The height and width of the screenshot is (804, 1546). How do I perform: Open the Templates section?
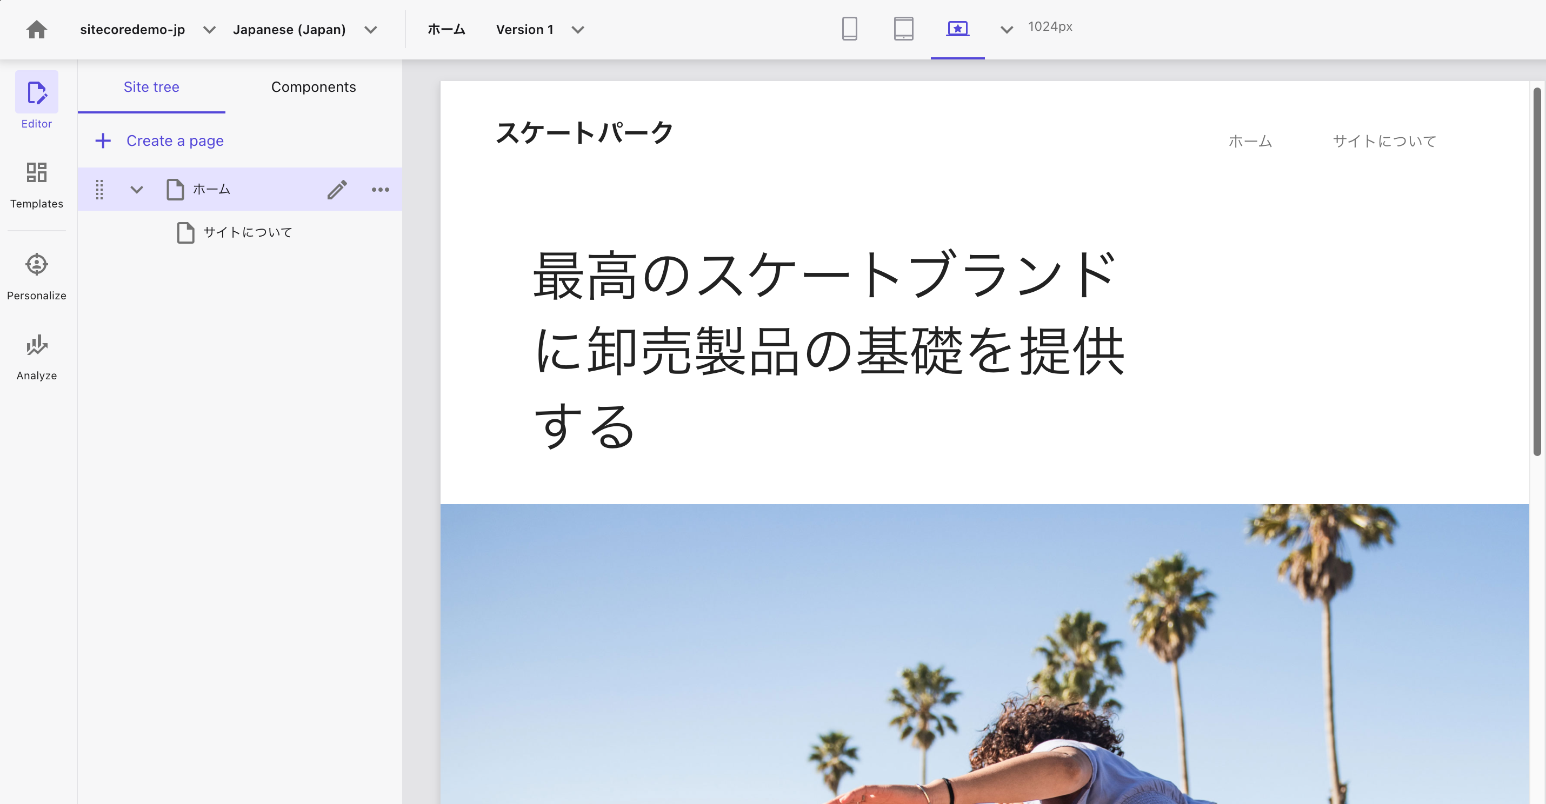pos(37,185)
